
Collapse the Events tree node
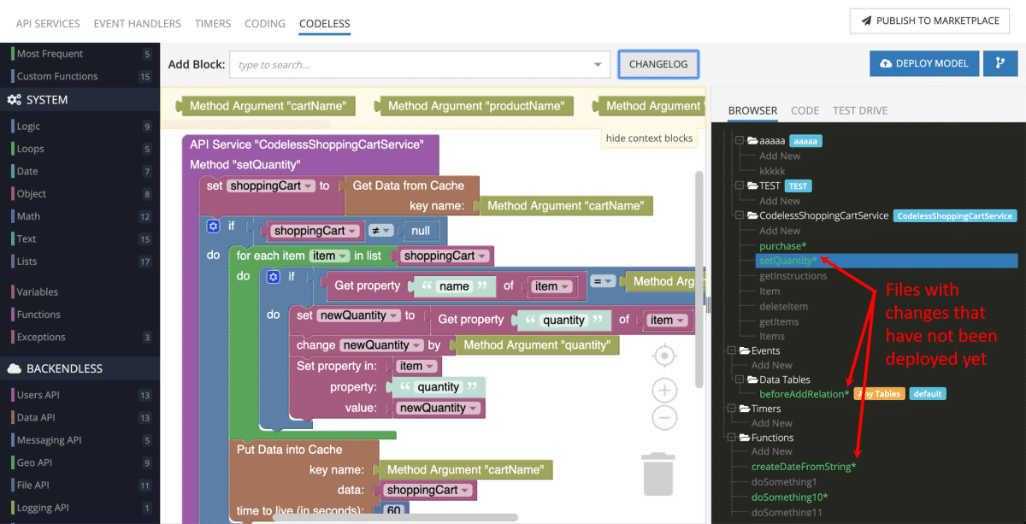pyautogui.click(x=731, y=350)
